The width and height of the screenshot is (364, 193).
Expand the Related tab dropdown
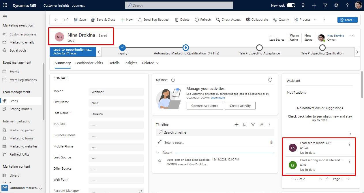coord(151,63)
